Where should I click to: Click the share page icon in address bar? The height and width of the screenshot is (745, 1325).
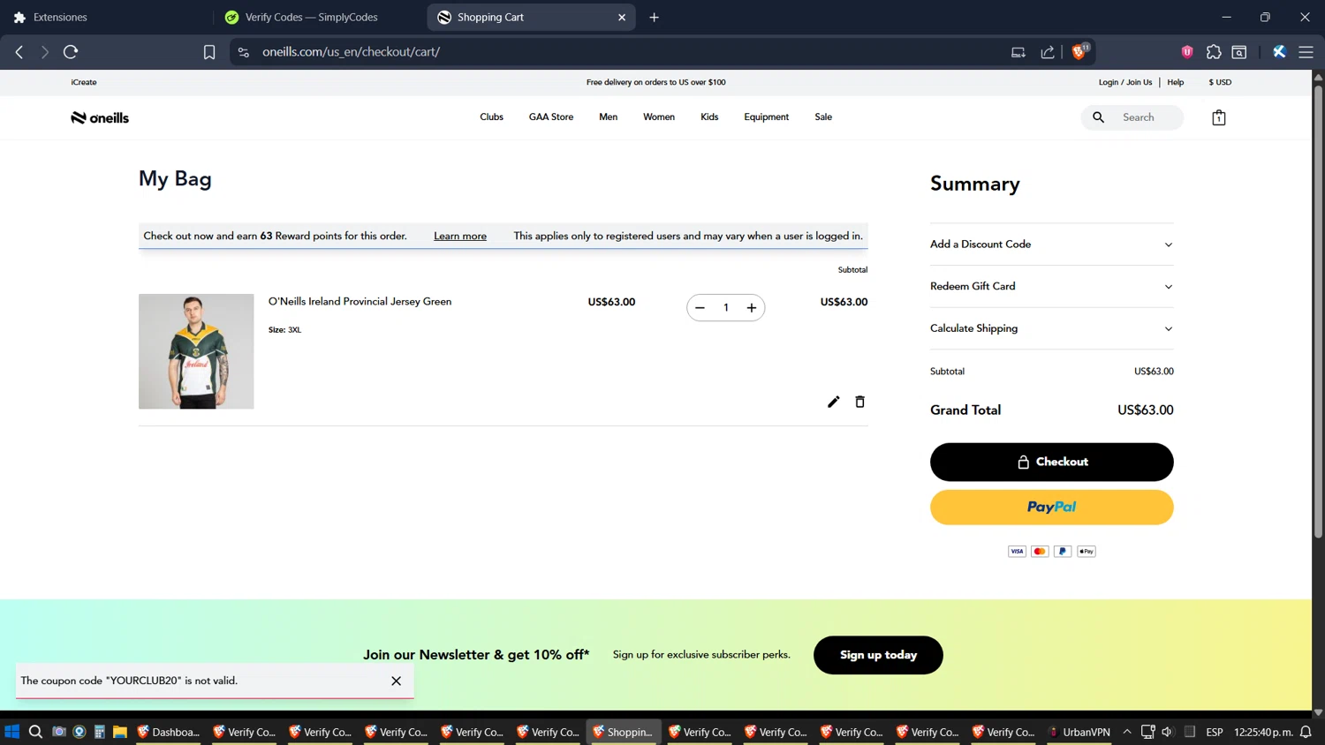pos(1048,52)
